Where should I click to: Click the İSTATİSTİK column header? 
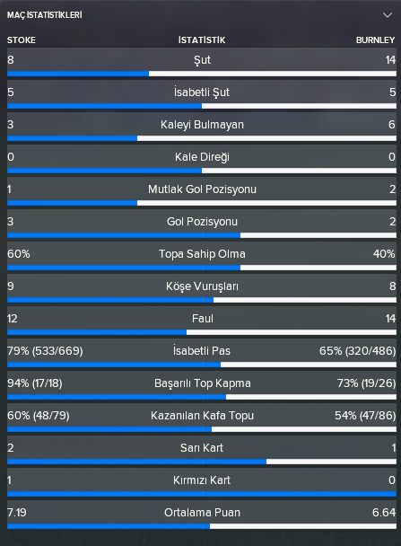tap(202, 40)
